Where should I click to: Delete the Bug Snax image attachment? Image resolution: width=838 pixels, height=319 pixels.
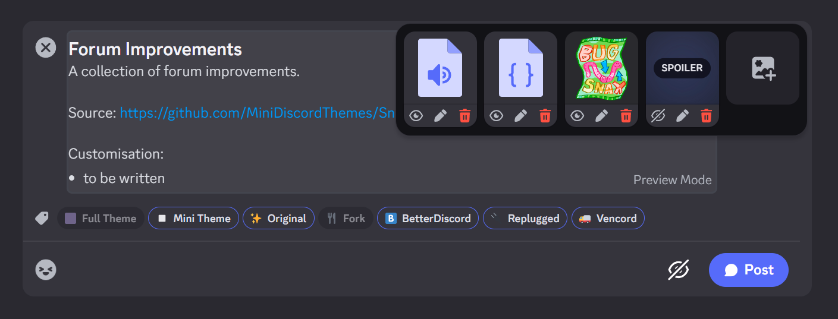click(626, 116)
